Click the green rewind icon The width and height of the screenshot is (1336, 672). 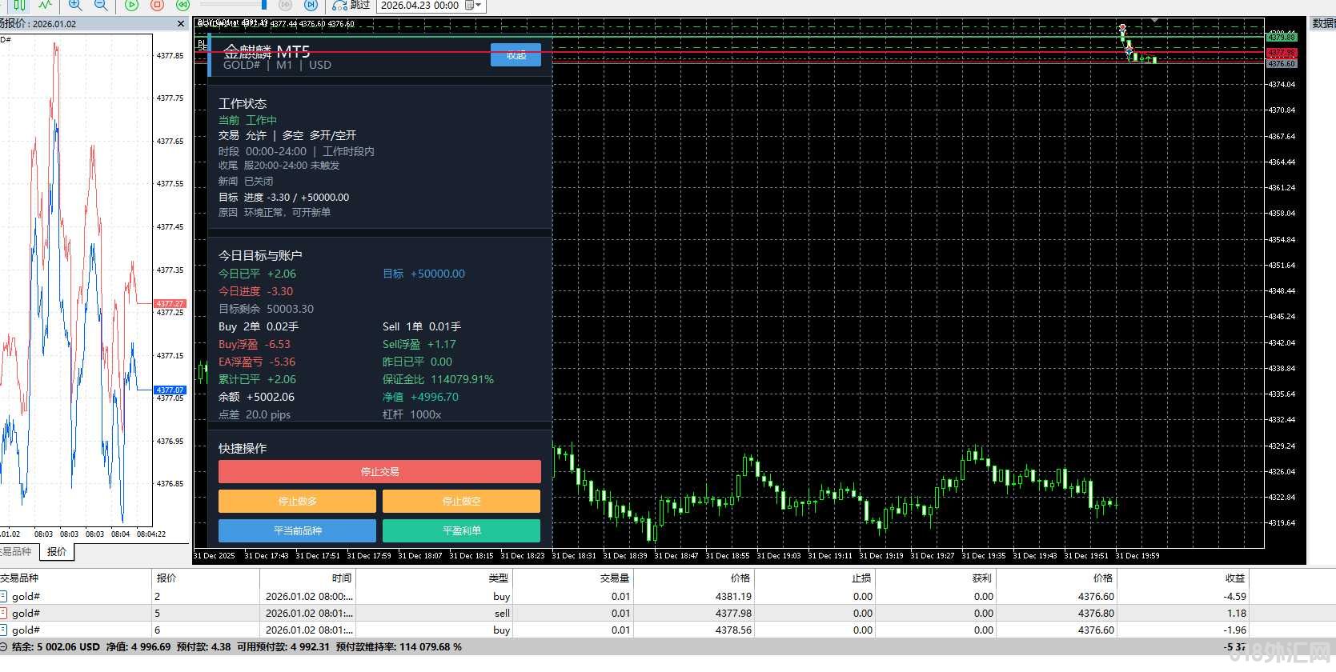click(183, 5)
